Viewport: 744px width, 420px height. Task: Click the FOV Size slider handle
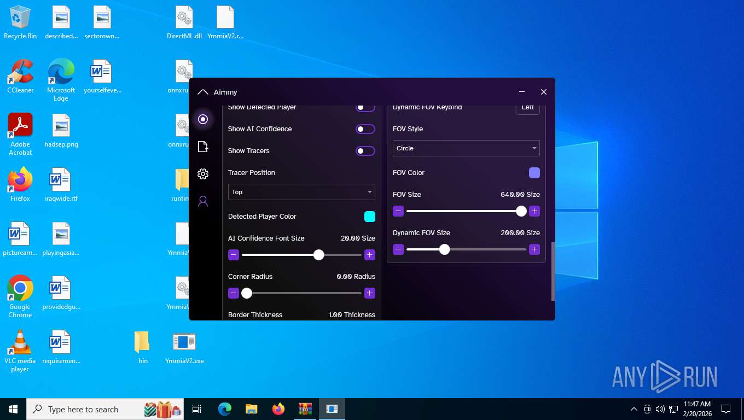(521, 211)
